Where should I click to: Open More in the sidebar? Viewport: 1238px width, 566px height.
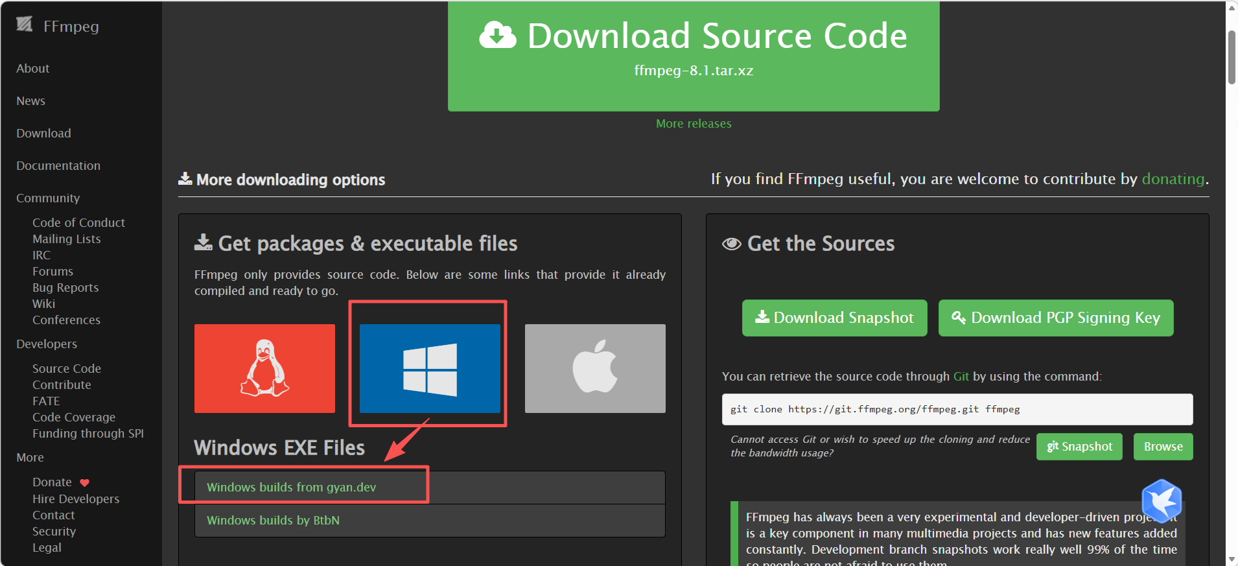[30, 458]
